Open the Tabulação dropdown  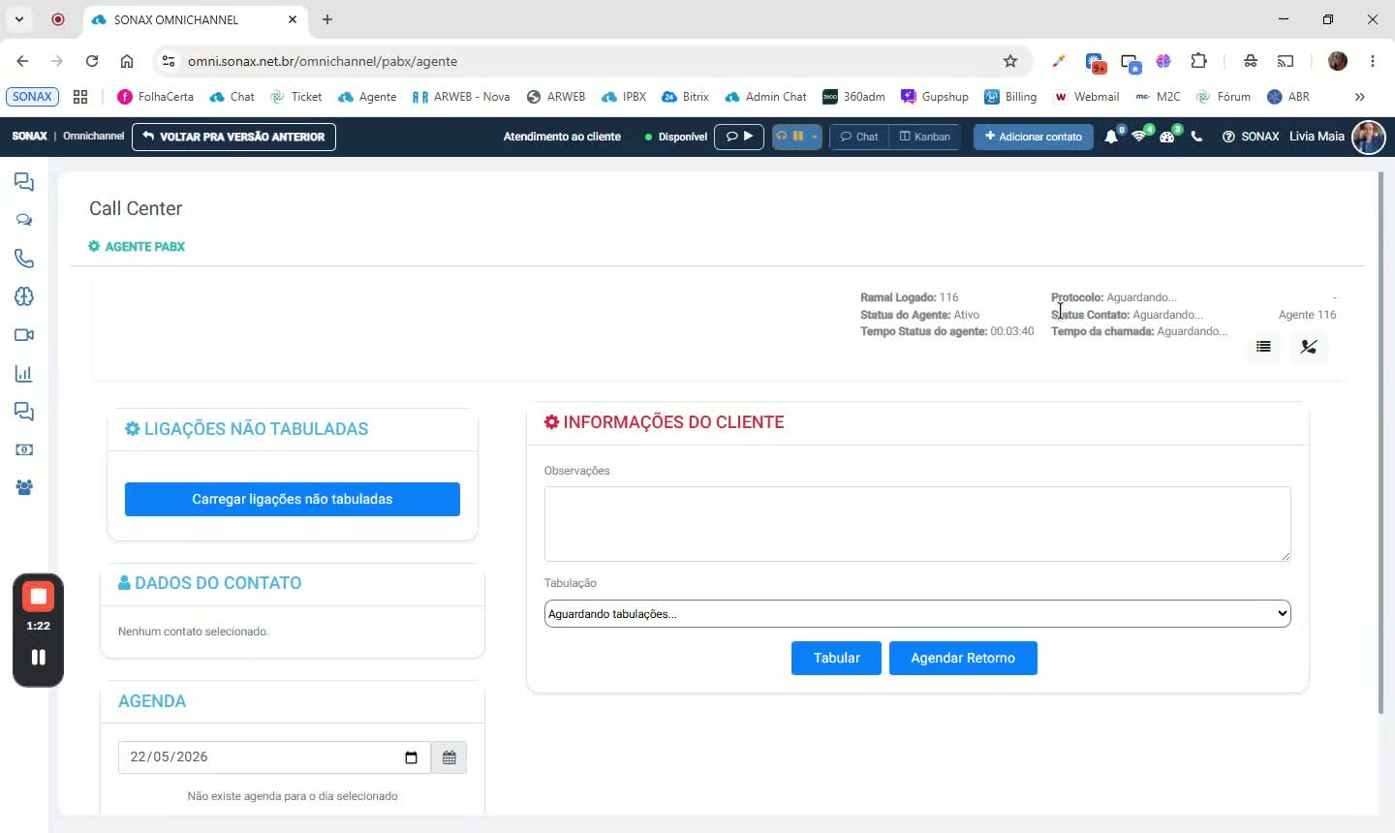[917, 613]
